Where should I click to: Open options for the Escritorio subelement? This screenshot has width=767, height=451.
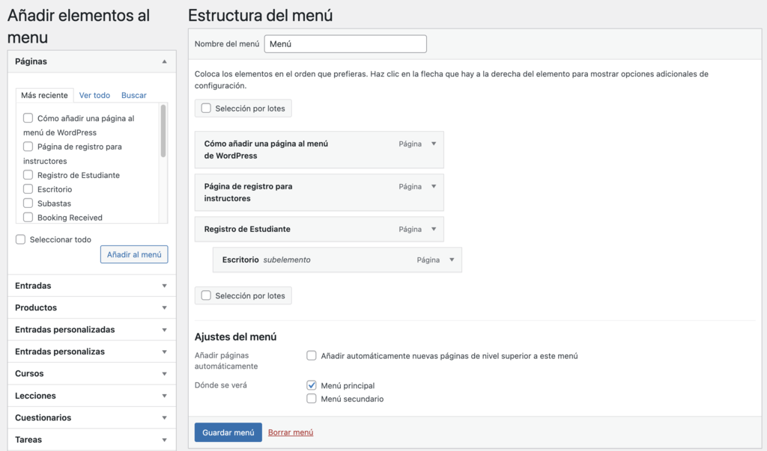[450, 260]
